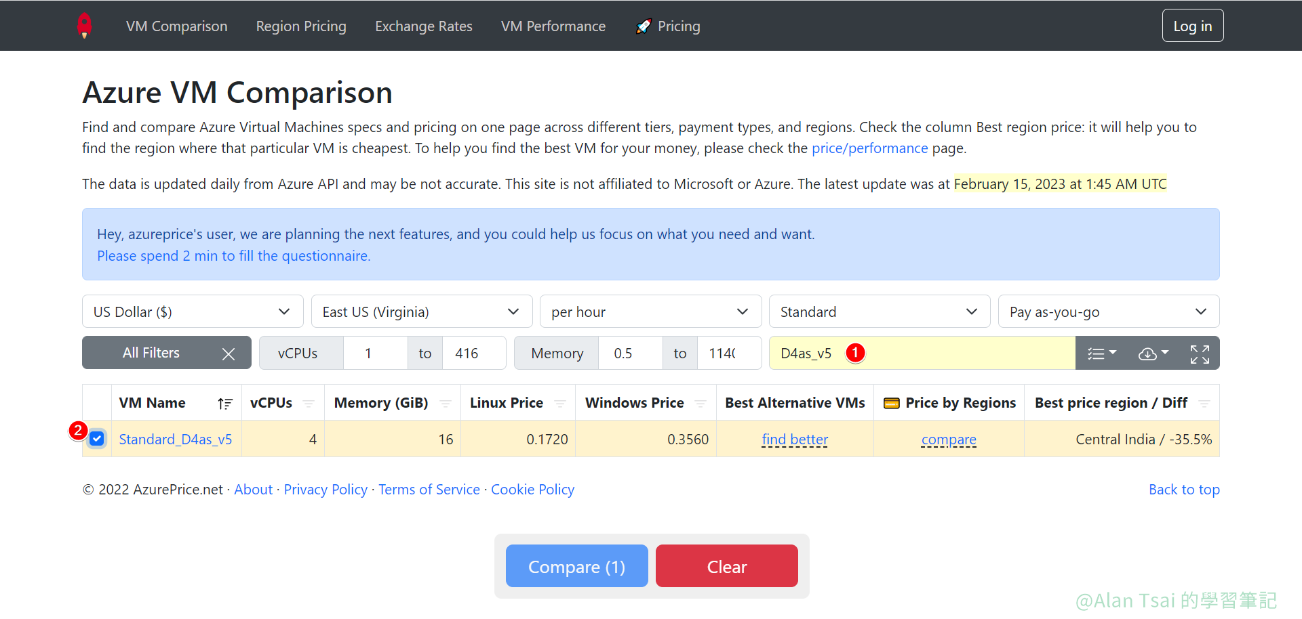
Task: Open the About footer link
Action: [x=254, y=490]
